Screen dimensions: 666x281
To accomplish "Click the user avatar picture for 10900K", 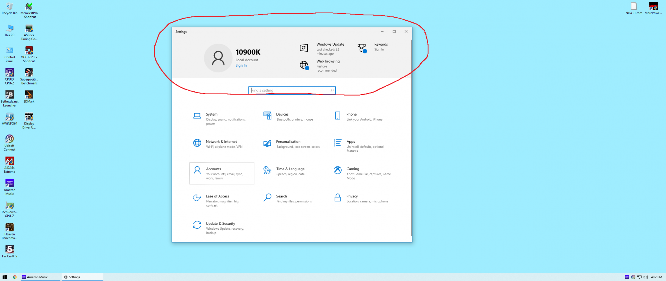I will (218, 58).
